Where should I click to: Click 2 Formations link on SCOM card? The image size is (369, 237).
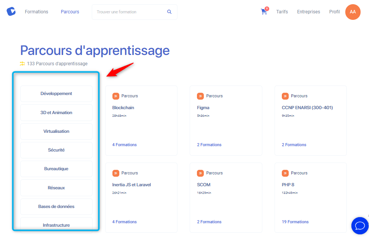[209, 222]
